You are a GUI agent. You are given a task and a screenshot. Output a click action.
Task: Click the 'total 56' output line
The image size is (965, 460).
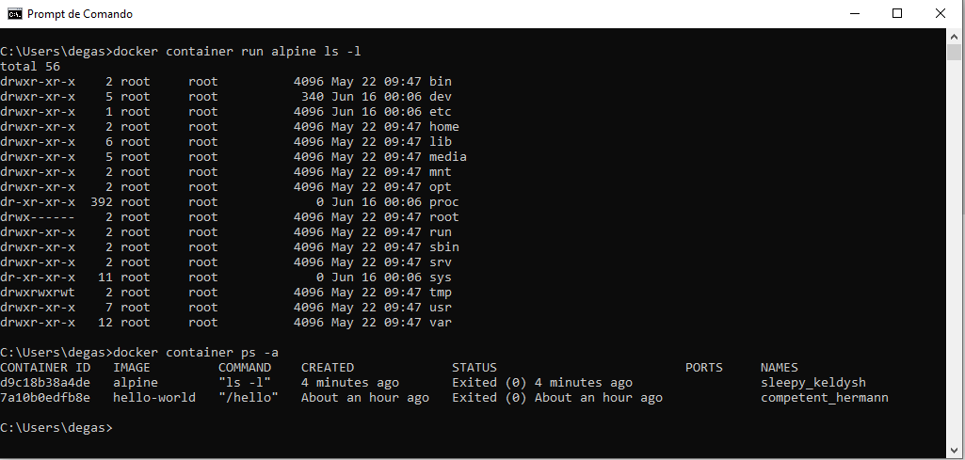click(30, 67)
